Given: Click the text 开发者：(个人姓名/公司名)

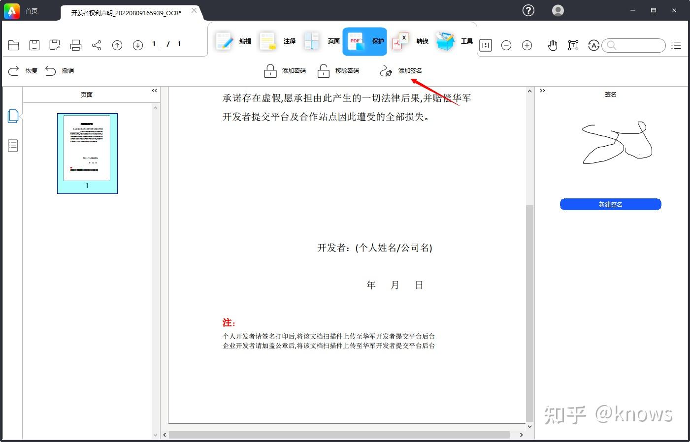Looking at the screenshot, I should tap(375, 248).
